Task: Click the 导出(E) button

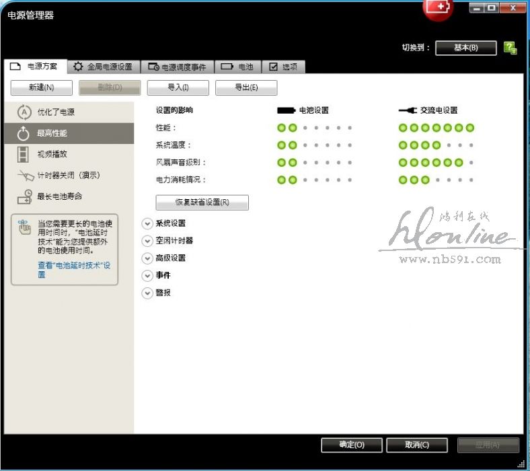Action: coord(246,87)
